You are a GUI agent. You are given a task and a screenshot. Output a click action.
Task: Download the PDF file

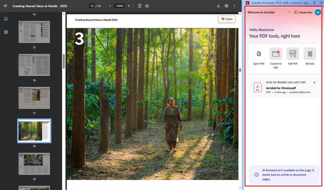point(218,6)
